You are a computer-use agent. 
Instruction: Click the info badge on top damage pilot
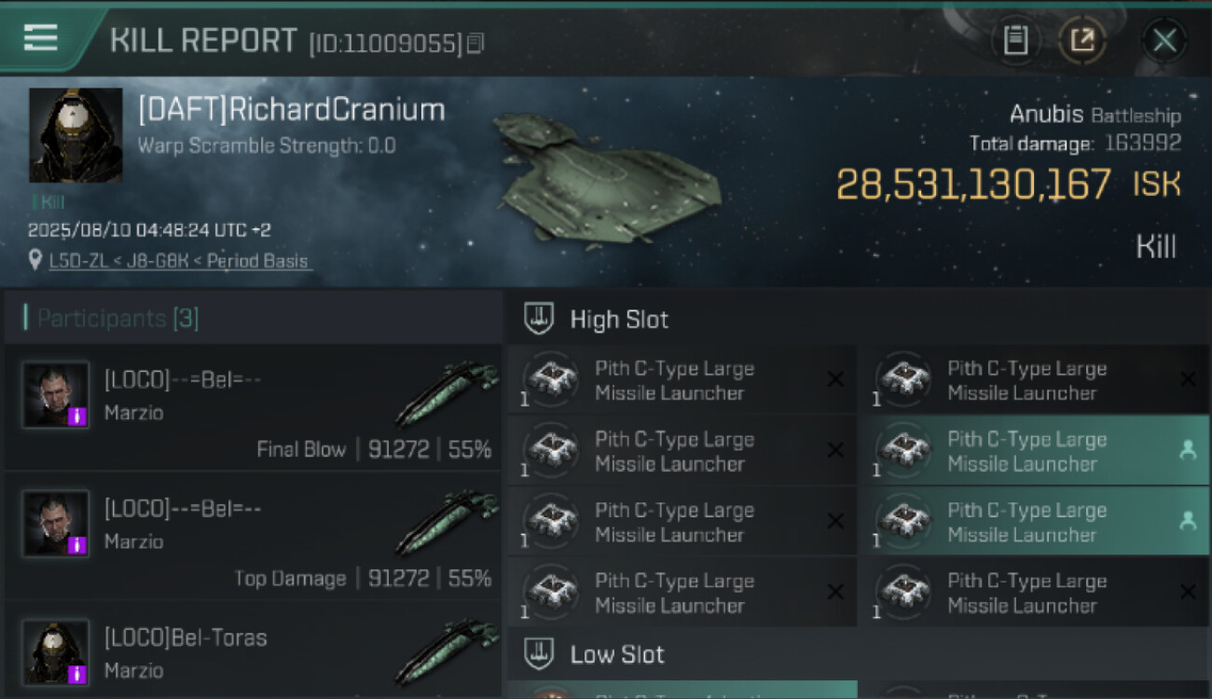pyautogui.click(x=79, y=544)
